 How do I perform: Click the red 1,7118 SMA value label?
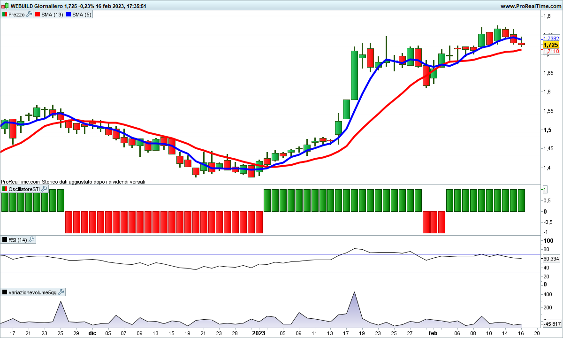(x=551, y=52)
